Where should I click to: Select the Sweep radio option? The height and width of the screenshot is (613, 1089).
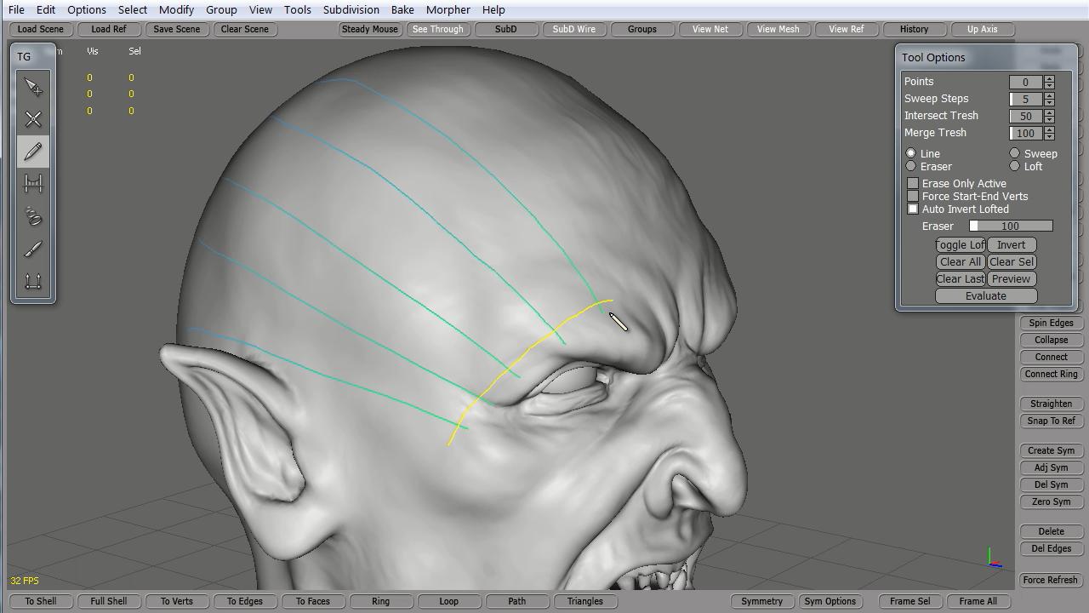(1014, 153)
